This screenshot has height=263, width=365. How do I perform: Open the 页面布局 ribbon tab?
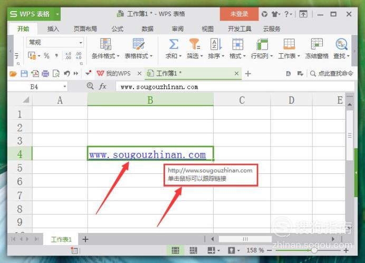(x=85, y=29)
